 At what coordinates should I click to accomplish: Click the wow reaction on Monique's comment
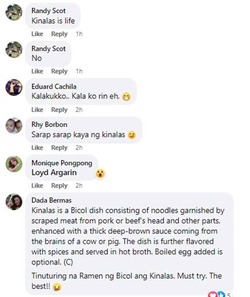point(100,173)
